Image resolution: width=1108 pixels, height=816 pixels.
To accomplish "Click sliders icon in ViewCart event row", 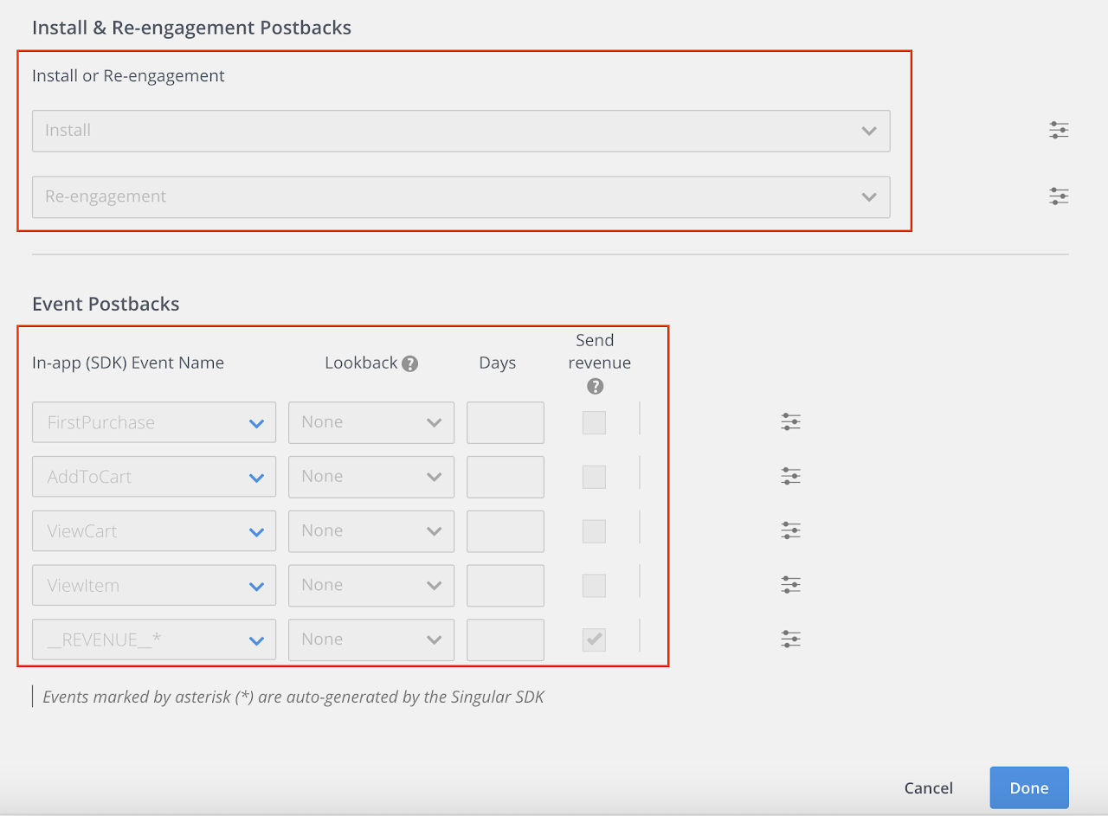I will (x=789, y=530).
